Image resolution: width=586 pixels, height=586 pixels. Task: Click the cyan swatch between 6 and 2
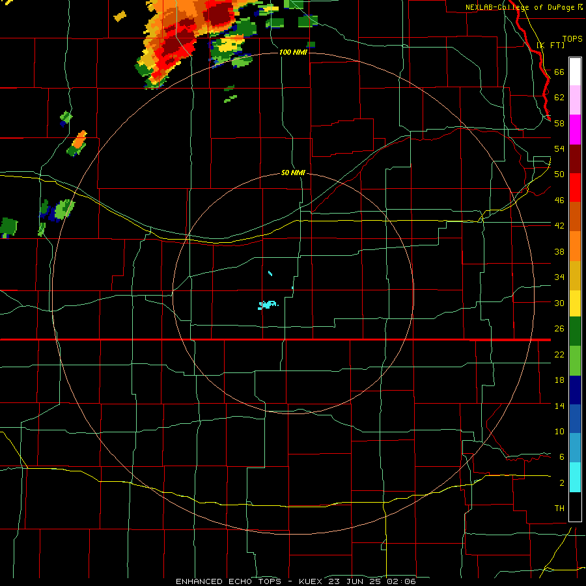(575, 477)
